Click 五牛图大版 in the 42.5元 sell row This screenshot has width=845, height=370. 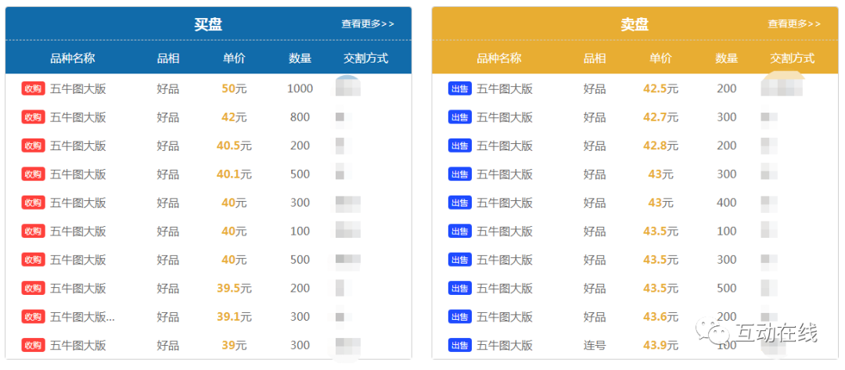coord(505,88)
